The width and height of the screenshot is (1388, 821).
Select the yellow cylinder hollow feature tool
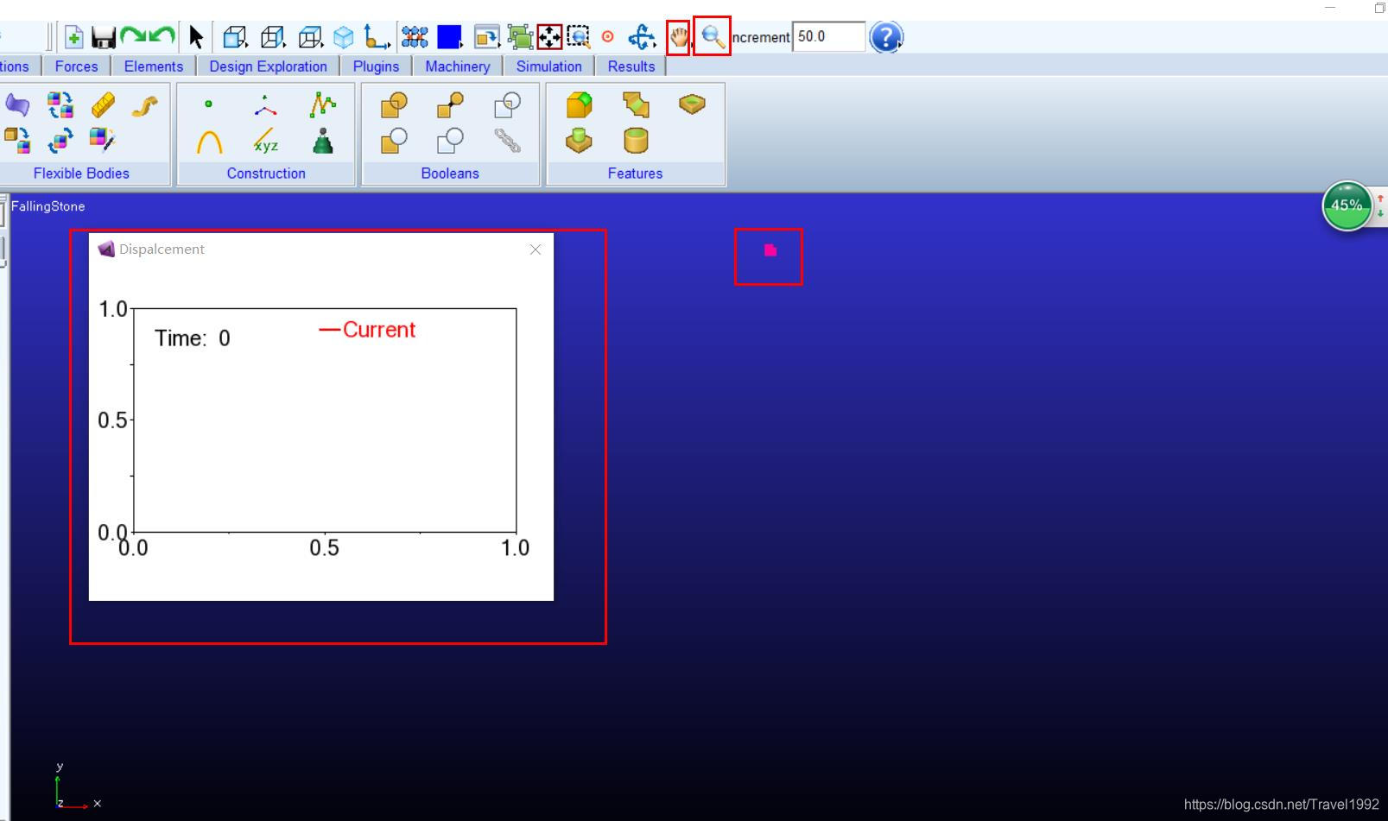tap(636, 140)
